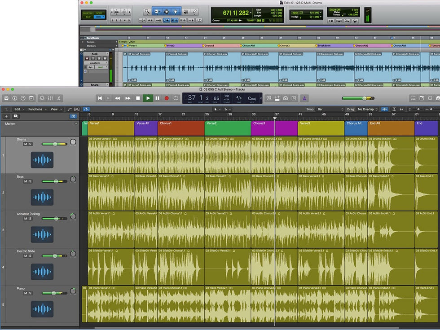The height and width of the screenshot is (330, 440).
Task: Click the Play button in Logic transport
Action: click(148, 98)
